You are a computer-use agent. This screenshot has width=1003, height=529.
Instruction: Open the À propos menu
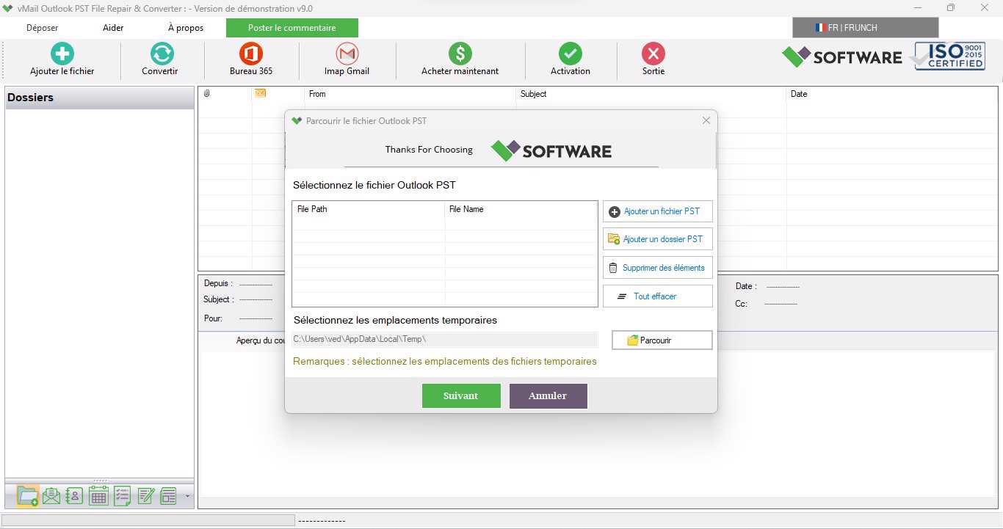(x=186, y=28)
